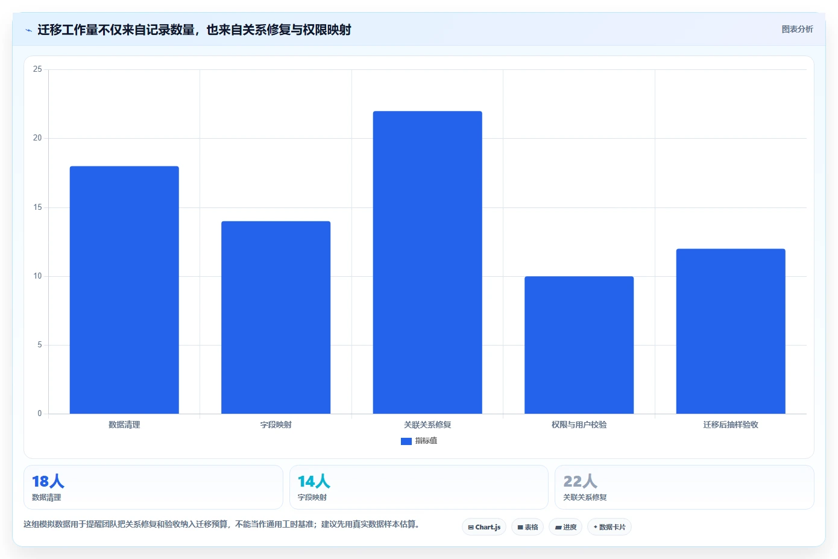This screenshot has width=838, height=559.
Task: Open the 18人 数据清理 data card
Action: click(x=153, y=487)
